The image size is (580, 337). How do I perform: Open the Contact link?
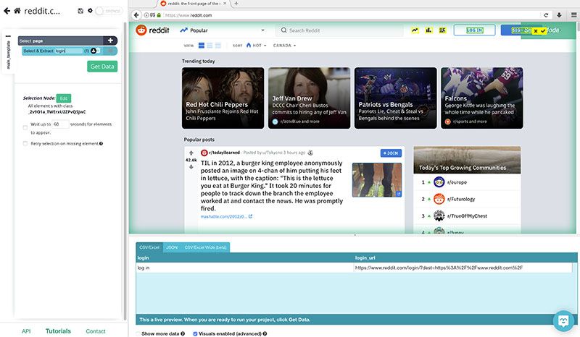pyautogui.click(x=96, y=331)
